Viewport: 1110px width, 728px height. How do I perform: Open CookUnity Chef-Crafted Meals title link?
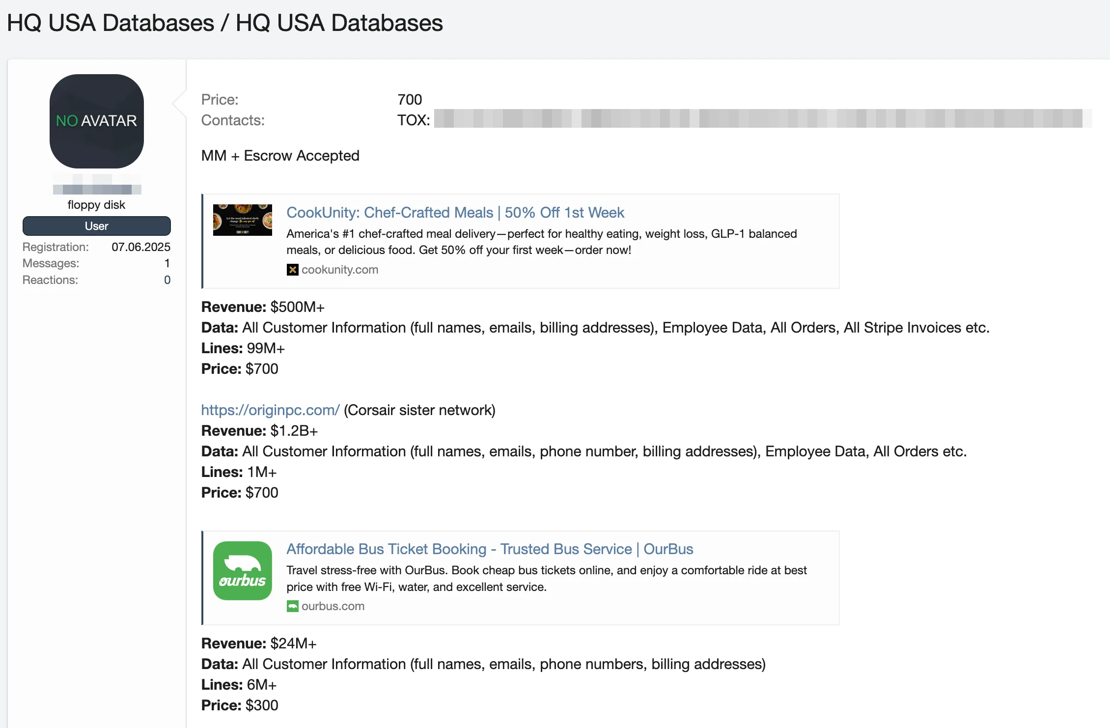coord(455,213)
